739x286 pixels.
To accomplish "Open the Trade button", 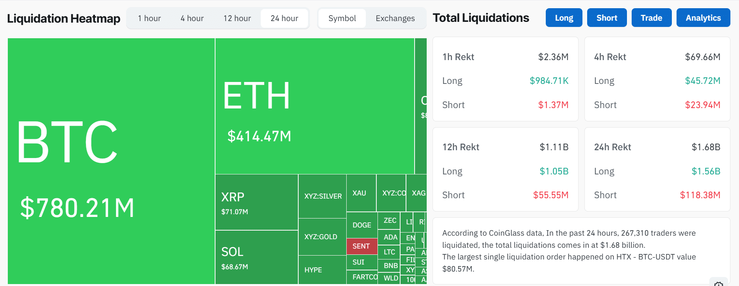I will [651, 18].
